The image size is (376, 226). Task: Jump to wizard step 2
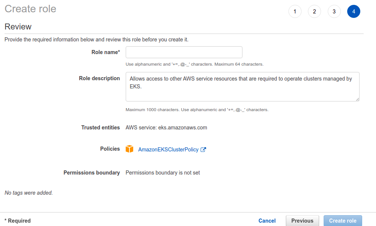[314, 12]
